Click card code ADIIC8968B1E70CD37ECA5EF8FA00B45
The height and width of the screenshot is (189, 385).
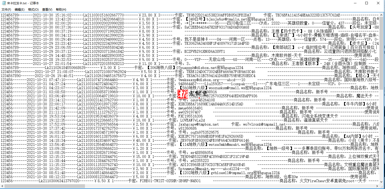(213, 165)
